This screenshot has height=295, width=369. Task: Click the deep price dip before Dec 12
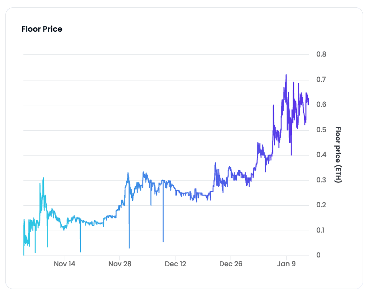(163, 240)
